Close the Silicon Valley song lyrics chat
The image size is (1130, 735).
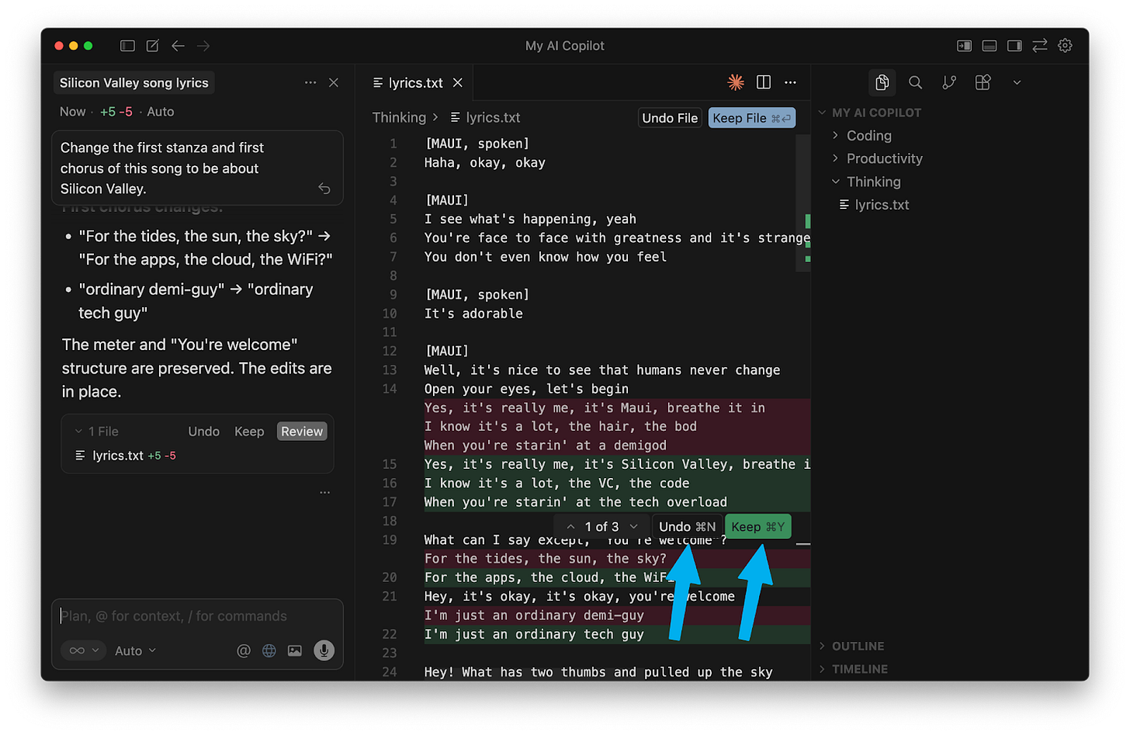(334, 82)
